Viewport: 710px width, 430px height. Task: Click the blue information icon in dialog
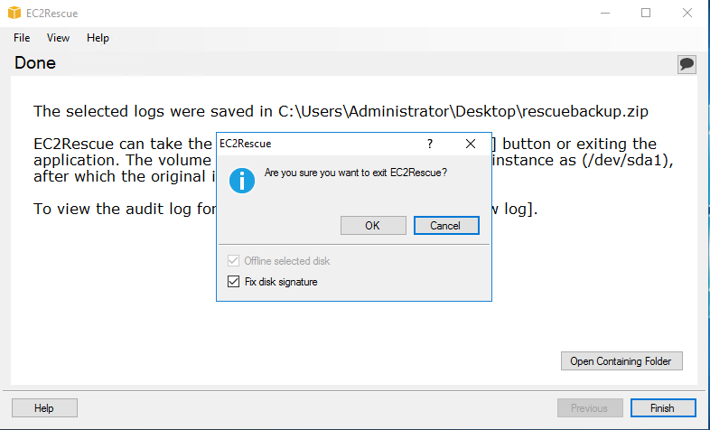click(x=242, y=181)
